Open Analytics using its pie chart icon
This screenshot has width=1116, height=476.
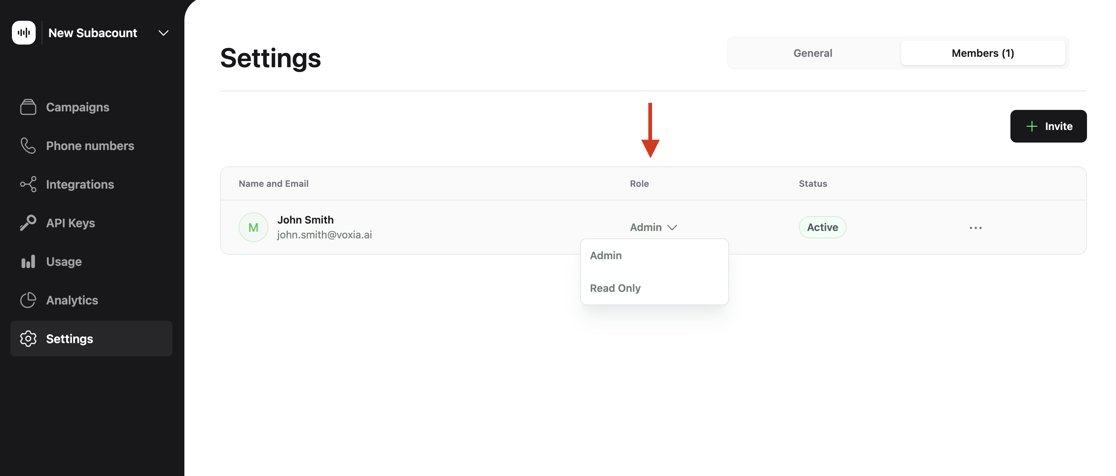pos(28,299)
